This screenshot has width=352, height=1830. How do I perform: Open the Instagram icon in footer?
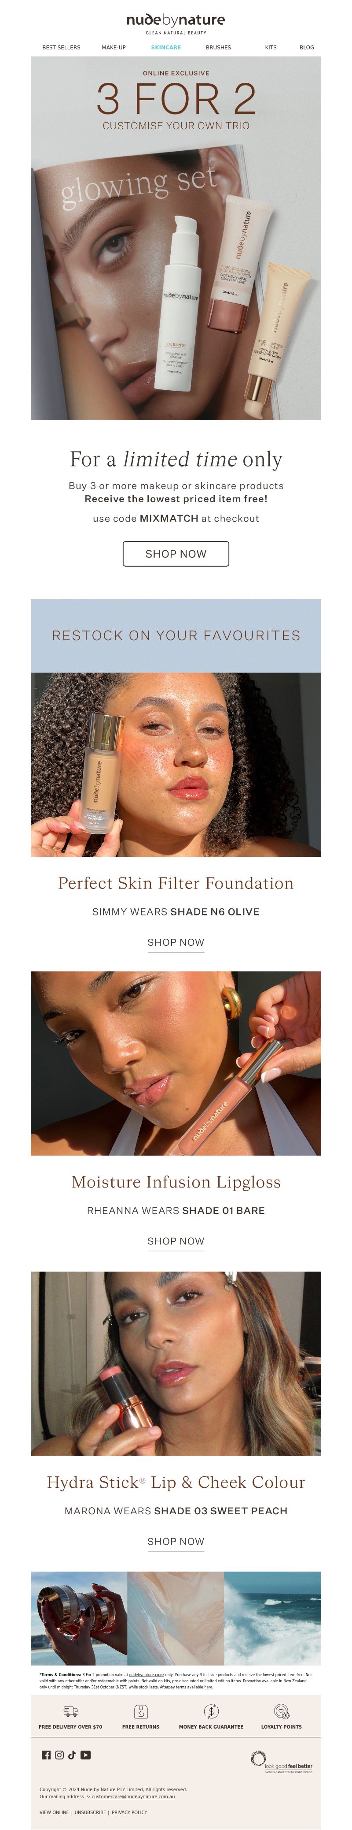(59, 1755)
